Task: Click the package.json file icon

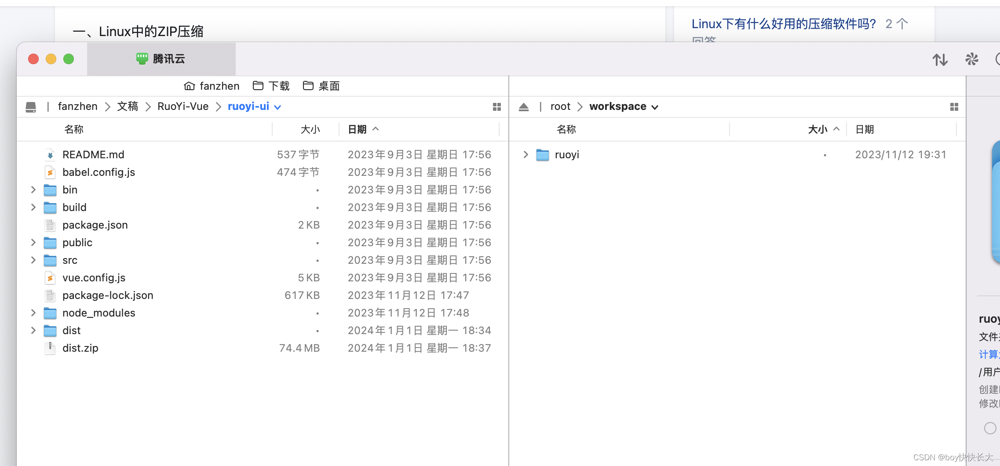Action: (x=50, y=225)
